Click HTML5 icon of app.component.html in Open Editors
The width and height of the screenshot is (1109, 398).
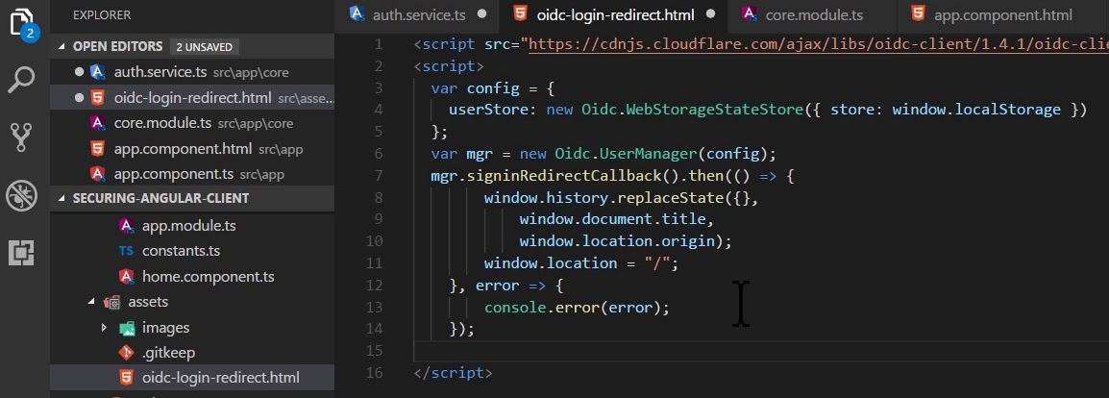coord(98,148)
